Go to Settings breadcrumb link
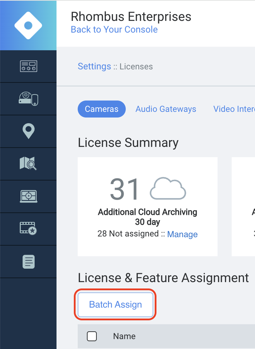The width and height of the screenshot is (255, 349). [94, 66]
